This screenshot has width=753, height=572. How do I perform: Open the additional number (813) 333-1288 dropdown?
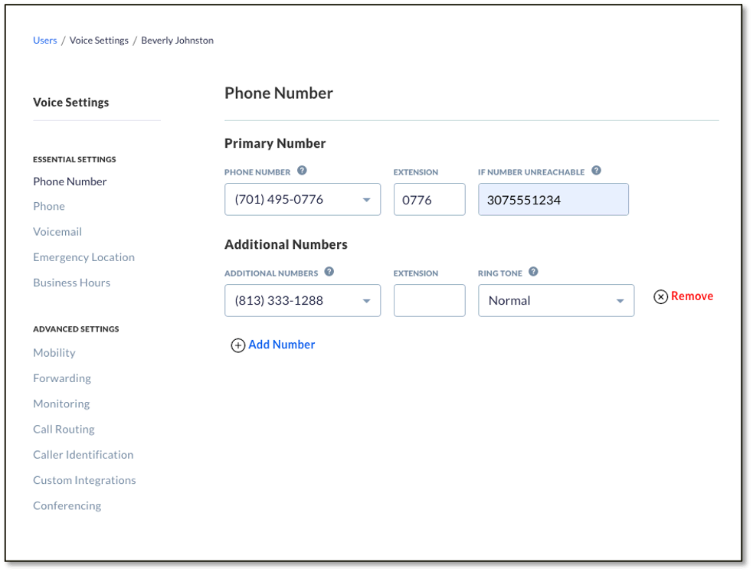[367, 300]
